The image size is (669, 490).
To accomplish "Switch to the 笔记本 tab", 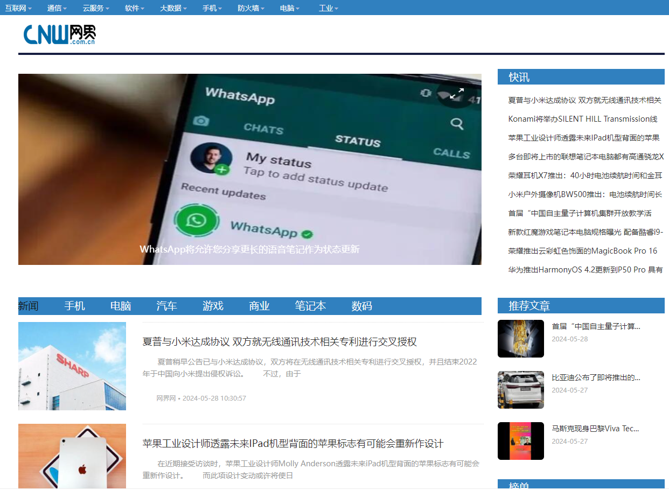I will [310, 306].
